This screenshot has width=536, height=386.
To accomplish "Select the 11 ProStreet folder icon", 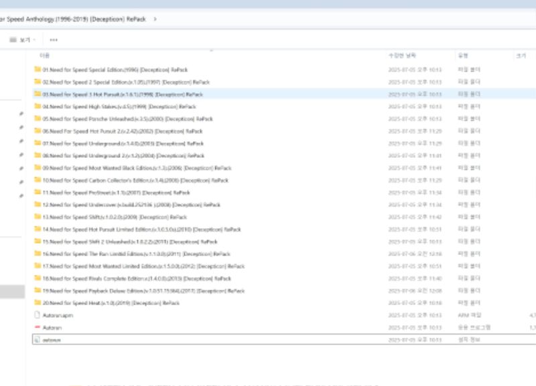I will point(38,192).
